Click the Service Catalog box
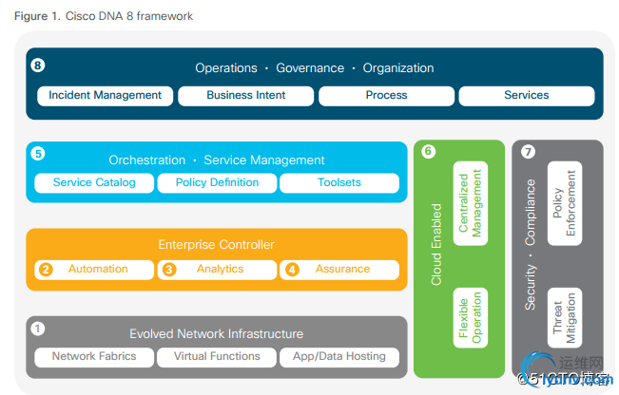 [x=94, y=183]
